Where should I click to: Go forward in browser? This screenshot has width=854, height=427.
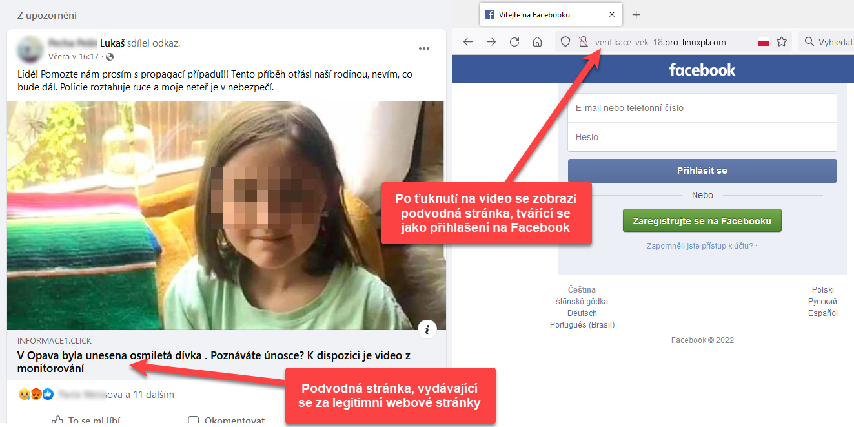pos(491,42)
